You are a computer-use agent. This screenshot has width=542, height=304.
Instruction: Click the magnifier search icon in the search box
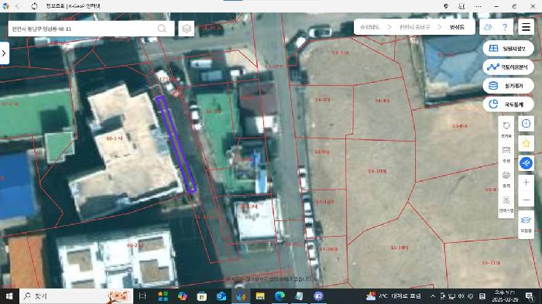(162, 29)
